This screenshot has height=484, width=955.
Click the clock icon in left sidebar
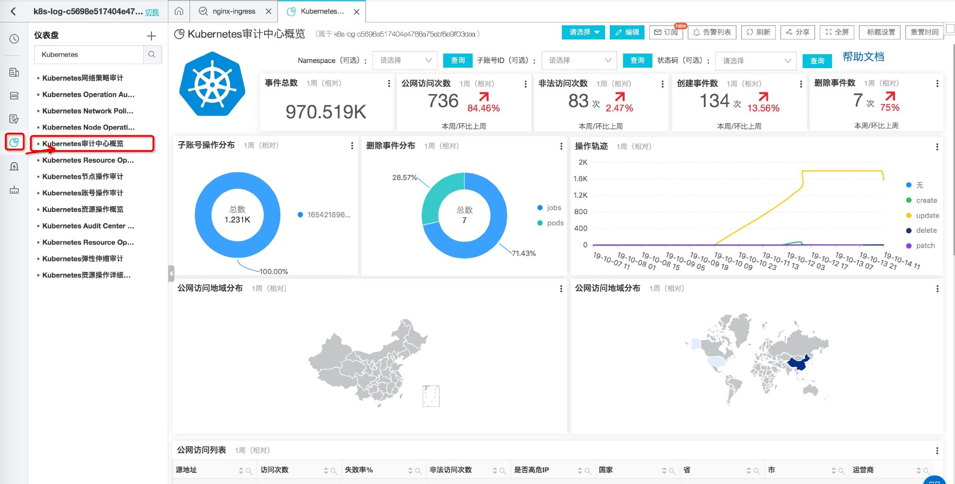[14, 39]
